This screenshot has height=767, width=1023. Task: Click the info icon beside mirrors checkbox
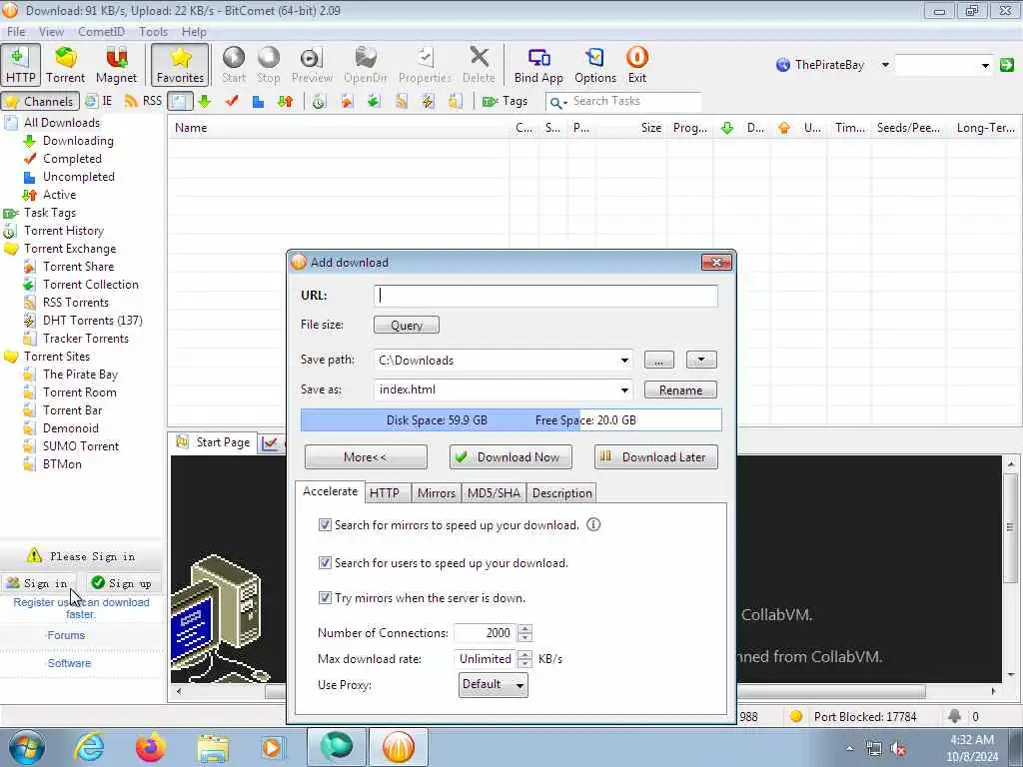click(x=593, y=524)
